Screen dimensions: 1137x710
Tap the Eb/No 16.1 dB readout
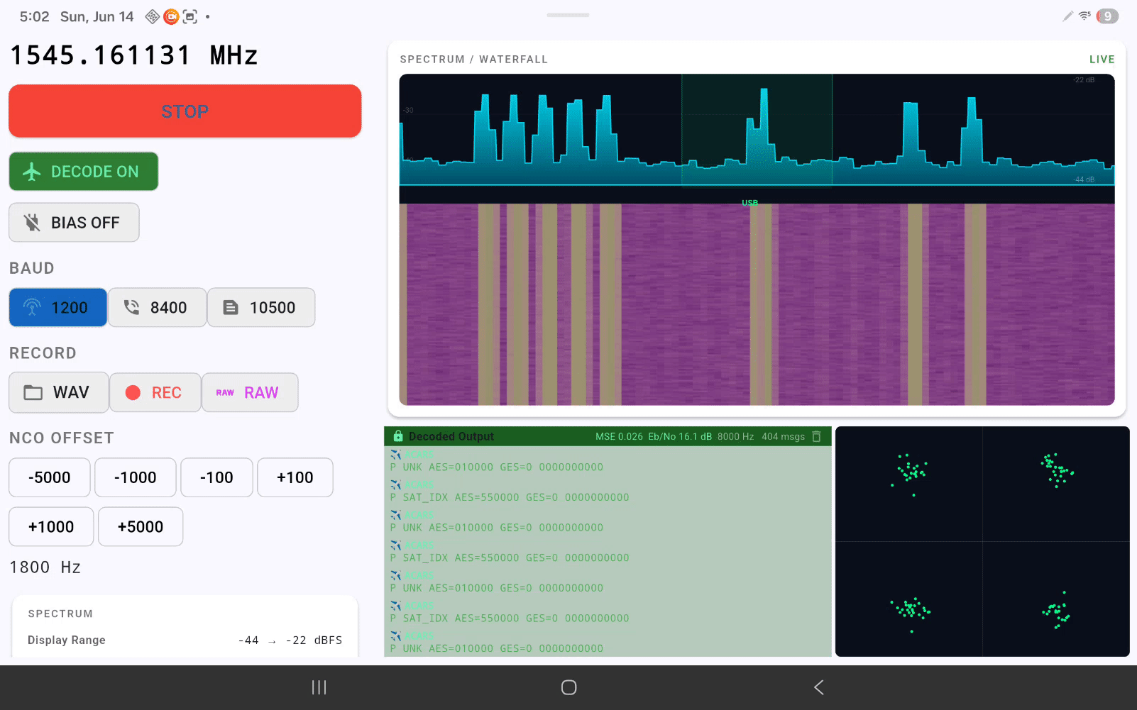click(x=680, y=436)
